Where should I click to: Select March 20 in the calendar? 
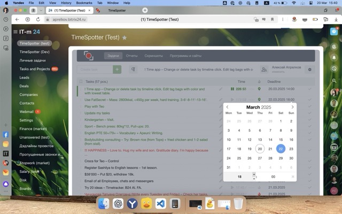coord(260,149)
